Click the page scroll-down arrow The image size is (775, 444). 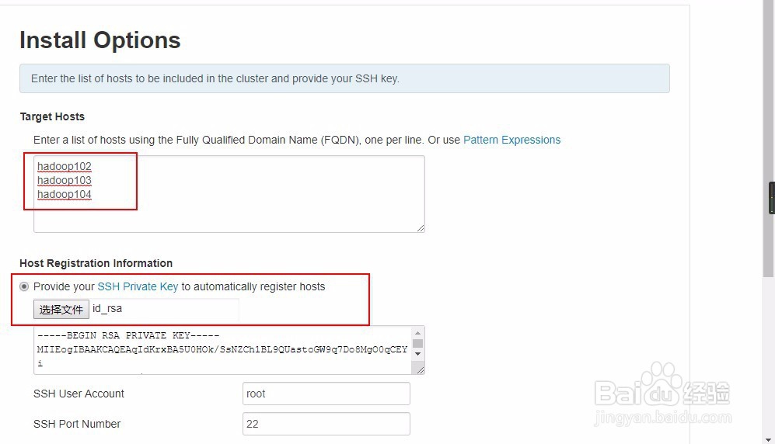768,439
